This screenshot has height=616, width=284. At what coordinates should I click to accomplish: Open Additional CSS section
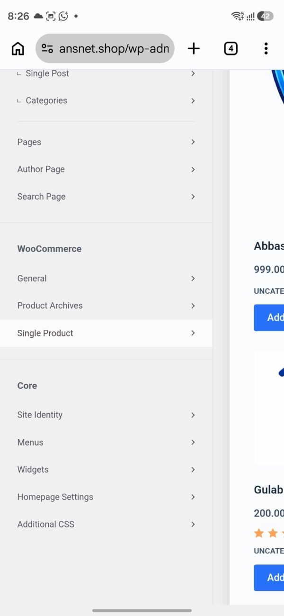click(x=106, y=524)
